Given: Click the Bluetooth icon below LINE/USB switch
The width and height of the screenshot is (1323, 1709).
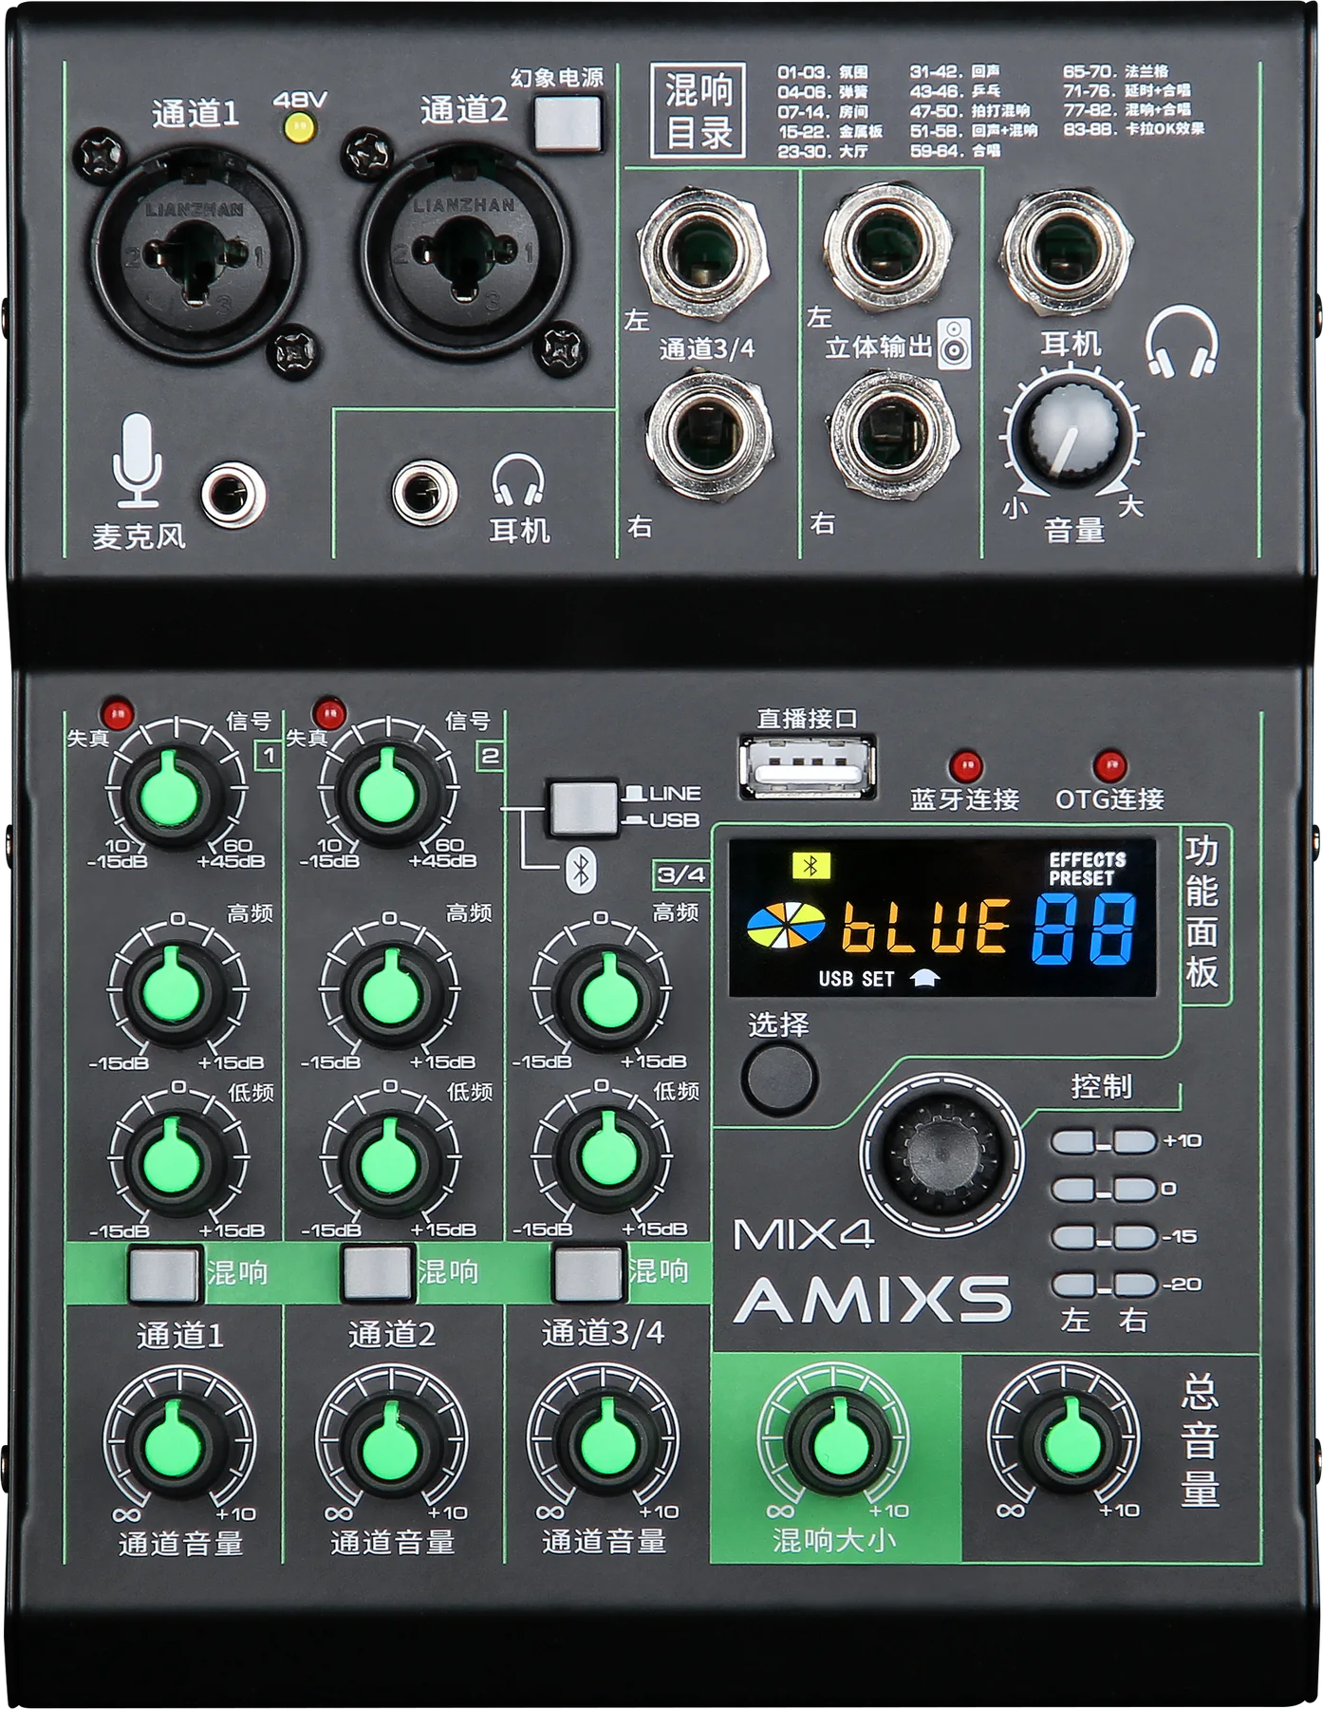Looking at the screenshot, I should point(582,870).
